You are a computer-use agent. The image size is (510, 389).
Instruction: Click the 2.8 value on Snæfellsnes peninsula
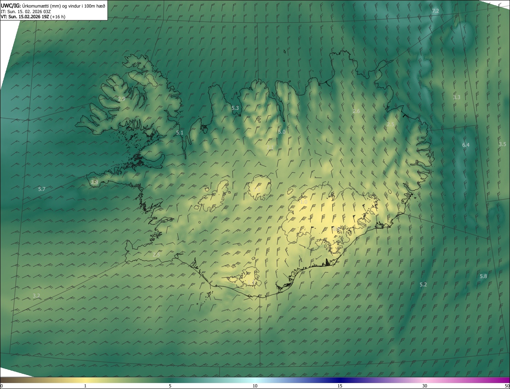[x=94, y=182]
